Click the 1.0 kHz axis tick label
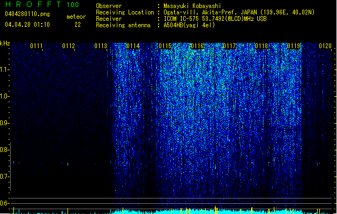This screenshot has width=337, height=214. click(x=5, y=96)
